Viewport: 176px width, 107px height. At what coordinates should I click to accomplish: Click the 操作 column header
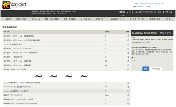(x=128, y=32)
